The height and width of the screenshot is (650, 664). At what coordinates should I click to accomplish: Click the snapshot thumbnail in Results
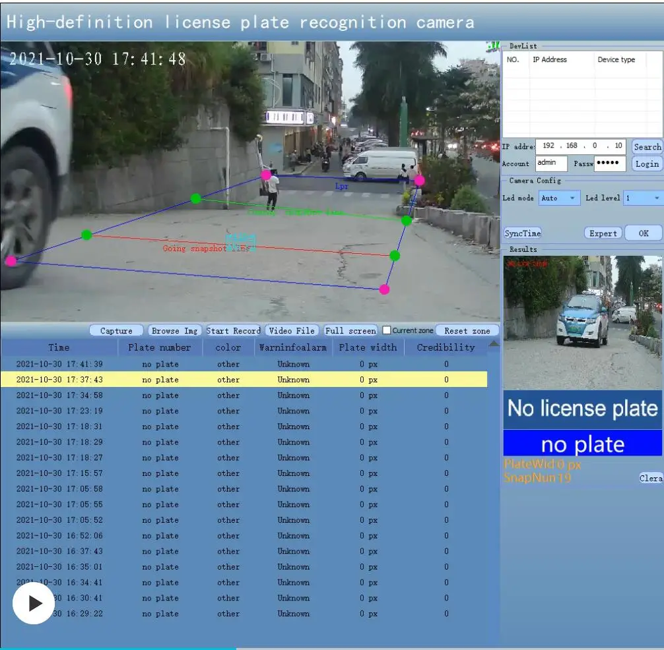(x=582, y=322)
